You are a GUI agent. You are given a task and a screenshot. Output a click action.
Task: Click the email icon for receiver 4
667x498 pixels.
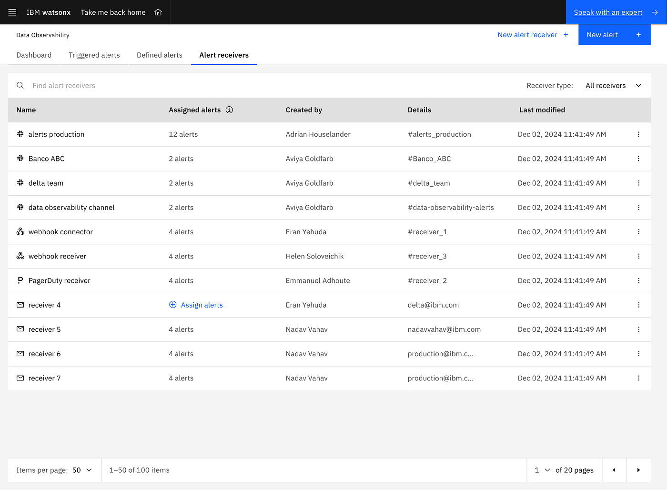(x=20, y=305)
